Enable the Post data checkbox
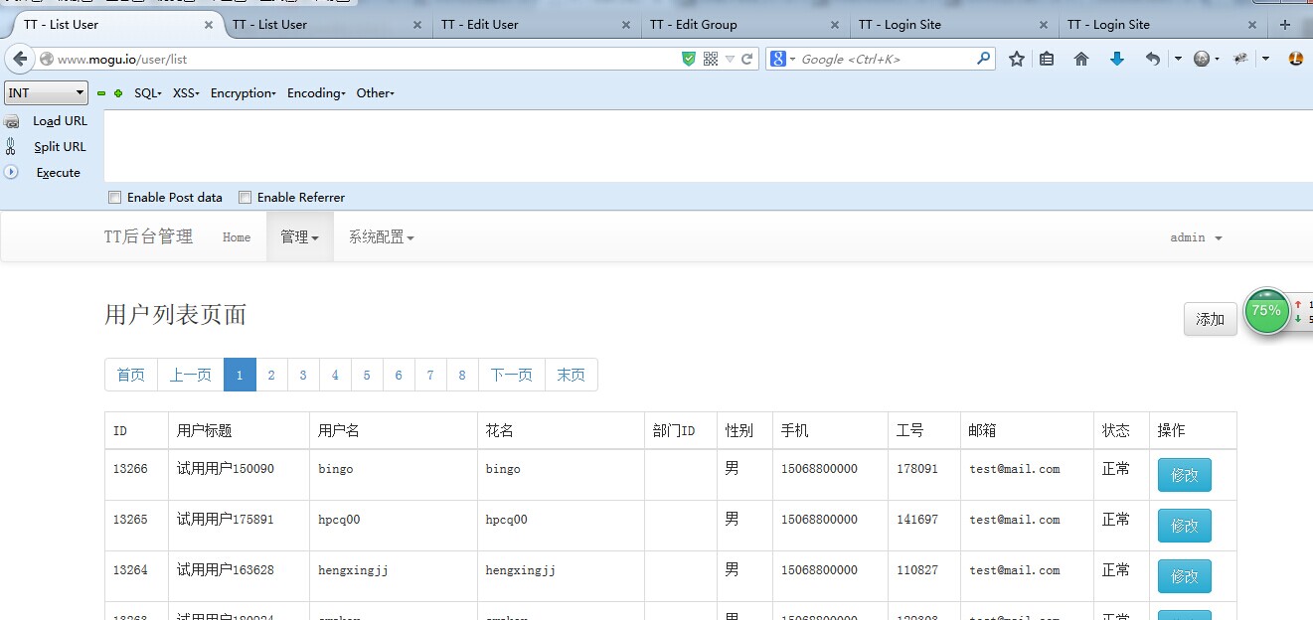Screen dimensions: 1313x620 pyautogui.click(x=114, y=197)
